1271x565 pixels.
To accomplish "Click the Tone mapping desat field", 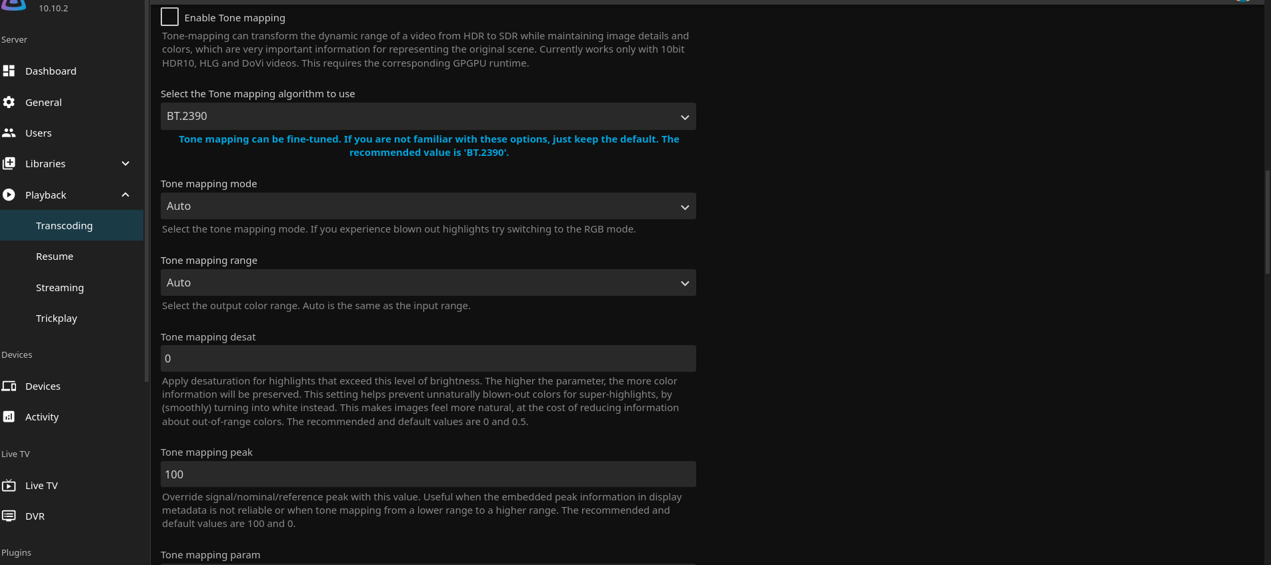I will coord(427,358).
